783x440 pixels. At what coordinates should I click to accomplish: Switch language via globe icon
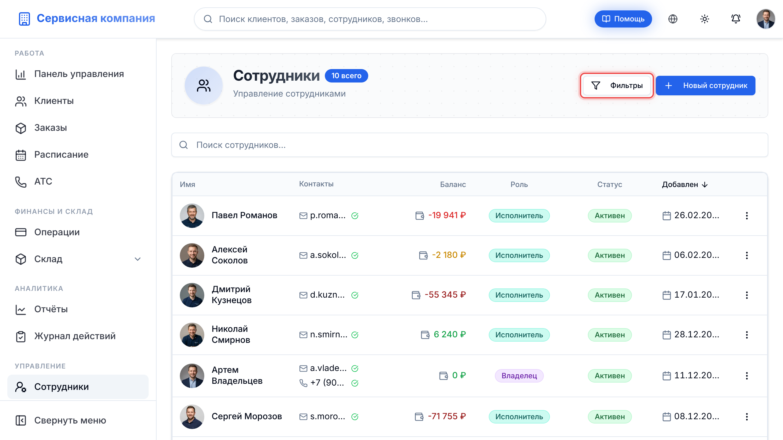(x=673, y=19)
